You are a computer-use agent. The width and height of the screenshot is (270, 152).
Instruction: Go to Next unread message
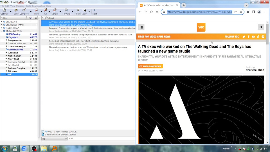click(x=94, y=12)
